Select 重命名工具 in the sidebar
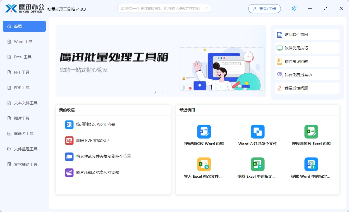The width and height of the screenshot is (349, 212). (24, 134)
